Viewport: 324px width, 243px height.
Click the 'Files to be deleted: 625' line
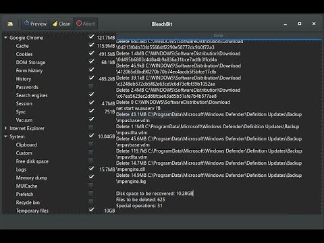click(140, 200)
